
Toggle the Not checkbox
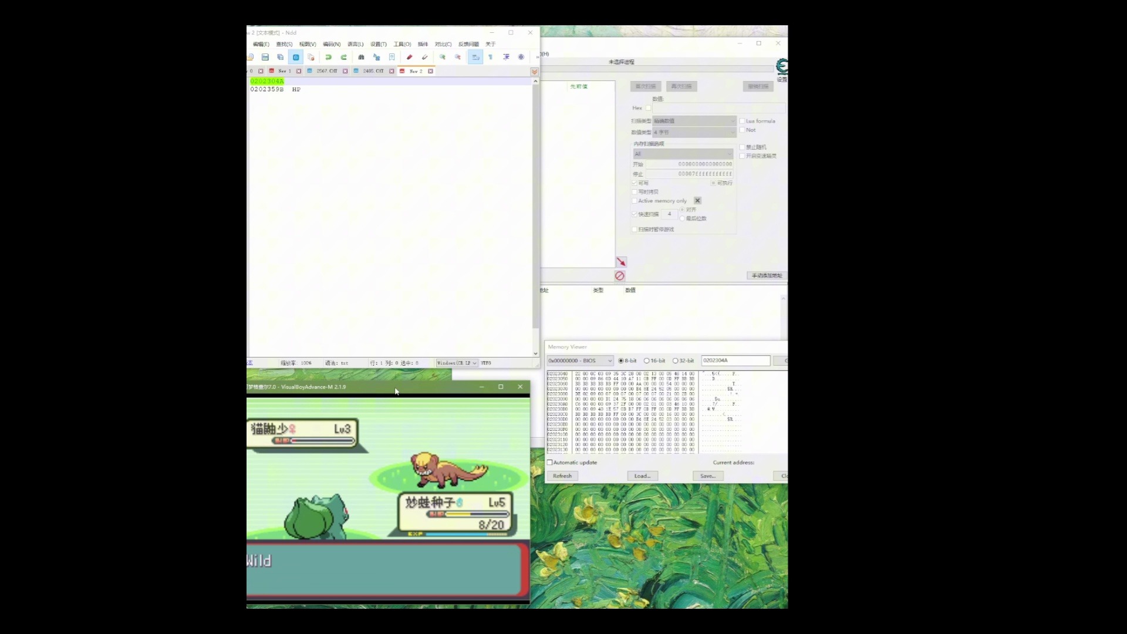click(742, 130)
